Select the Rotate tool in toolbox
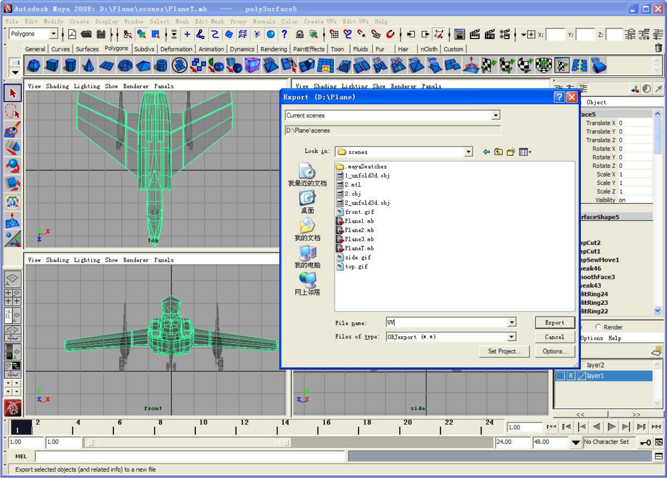The height and width of the screenshot is (478, 667). pyautogui.click(x=12, y=166)
